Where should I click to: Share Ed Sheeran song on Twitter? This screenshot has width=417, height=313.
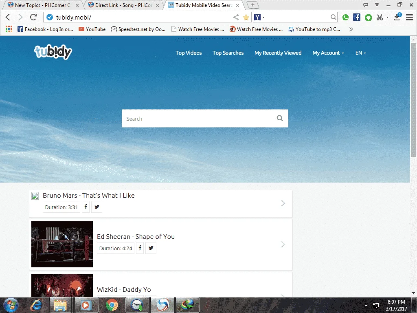coord(151,248)
